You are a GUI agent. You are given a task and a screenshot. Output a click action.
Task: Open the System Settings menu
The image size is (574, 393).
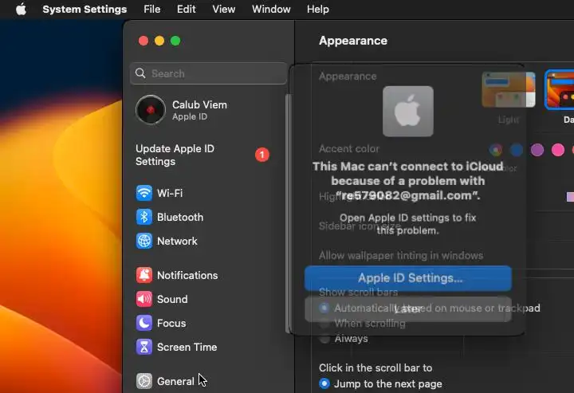click(85, 9)
